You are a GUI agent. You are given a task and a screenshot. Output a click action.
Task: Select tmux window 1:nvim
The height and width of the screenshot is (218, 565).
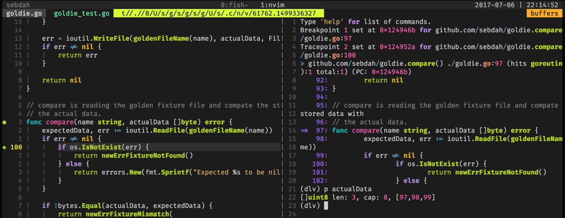(272, 5)
